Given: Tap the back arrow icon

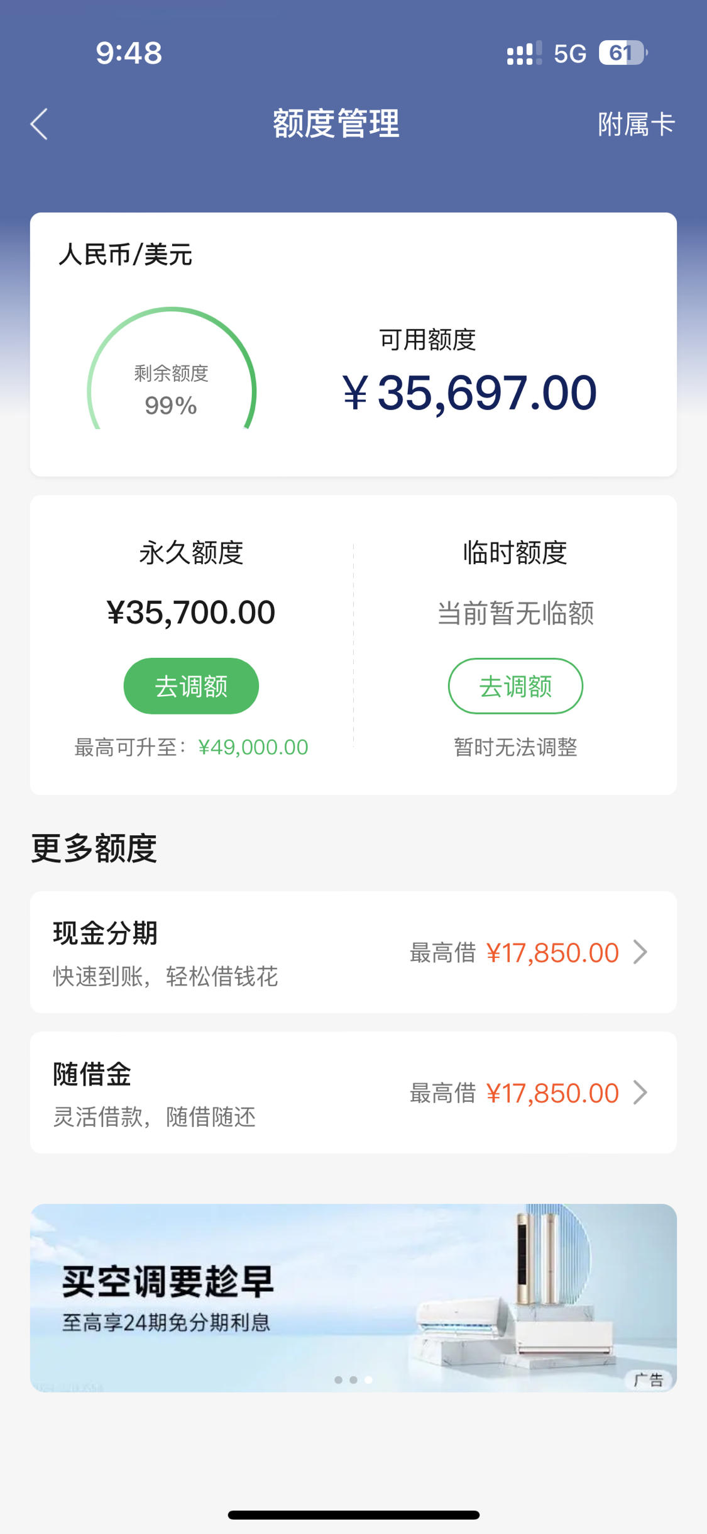Looking at the screenshot, I should click(39, 124).
